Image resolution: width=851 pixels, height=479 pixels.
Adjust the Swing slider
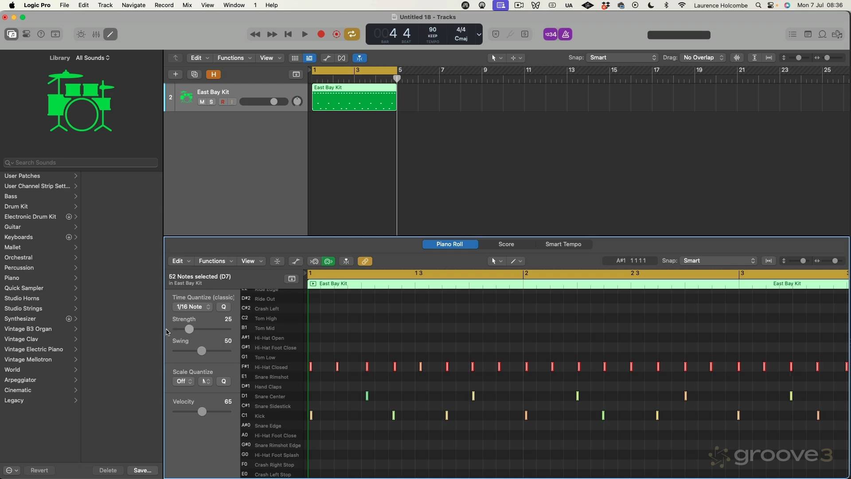(202, 351)
